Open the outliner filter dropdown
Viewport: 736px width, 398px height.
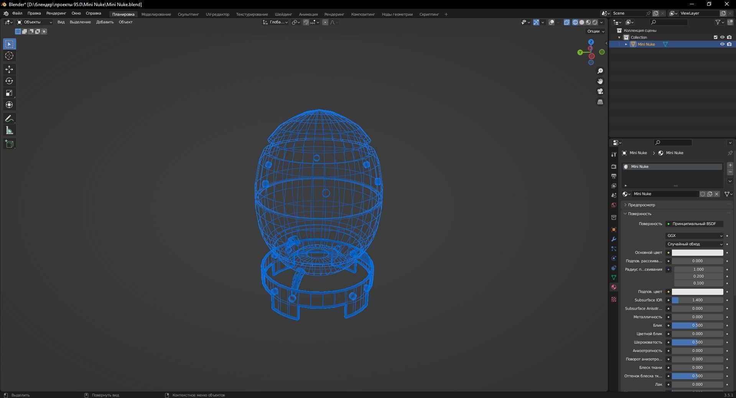[719, 22]
